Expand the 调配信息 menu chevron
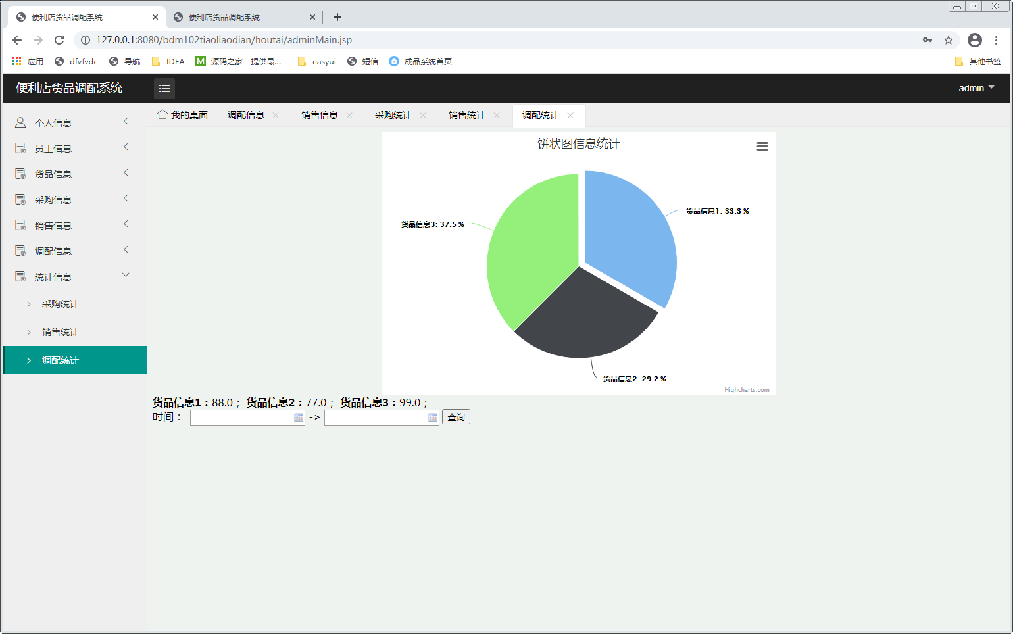1013x634 pixels. (126, 249)
